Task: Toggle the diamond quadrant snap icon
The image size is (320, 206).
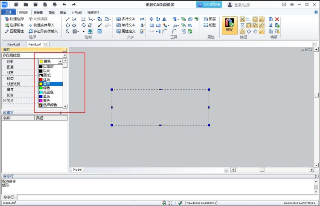Action: click(x=249, y=31)
